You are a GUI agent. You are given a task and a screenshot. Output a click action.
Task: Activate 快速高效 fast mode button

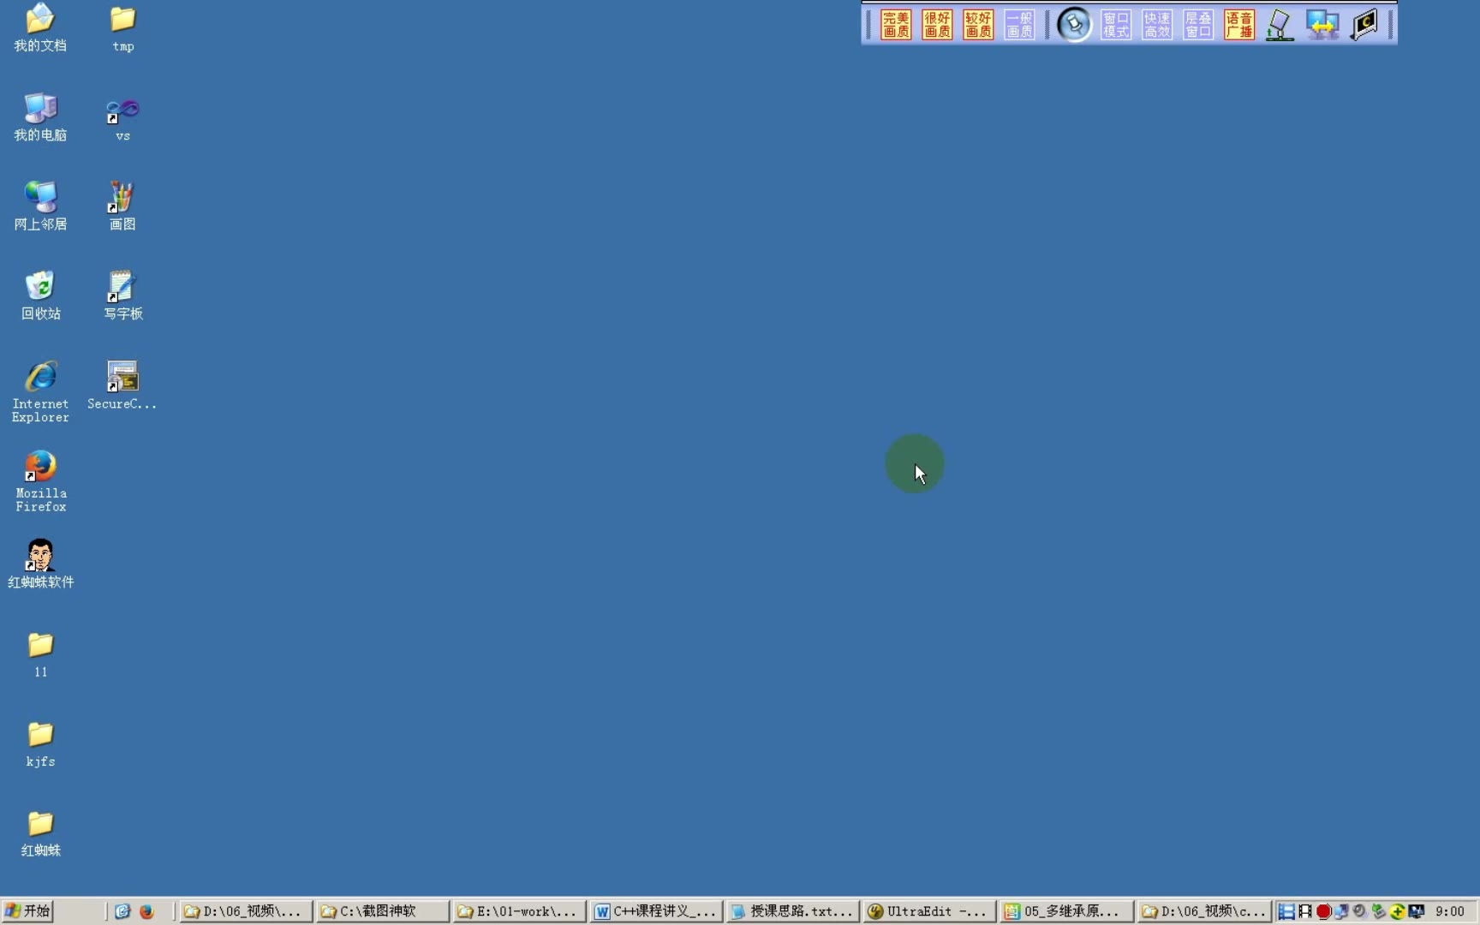[x=1156, y=25]
